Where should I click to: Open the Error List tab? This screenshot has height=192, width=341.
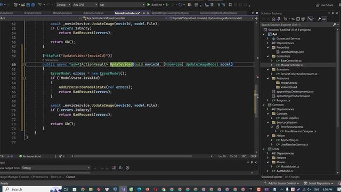tap(57, 177)
